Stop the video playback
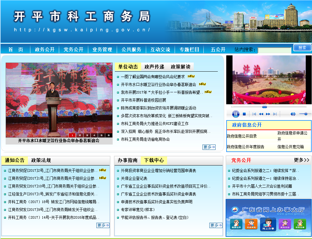312x239 pixels. point(244,114)
